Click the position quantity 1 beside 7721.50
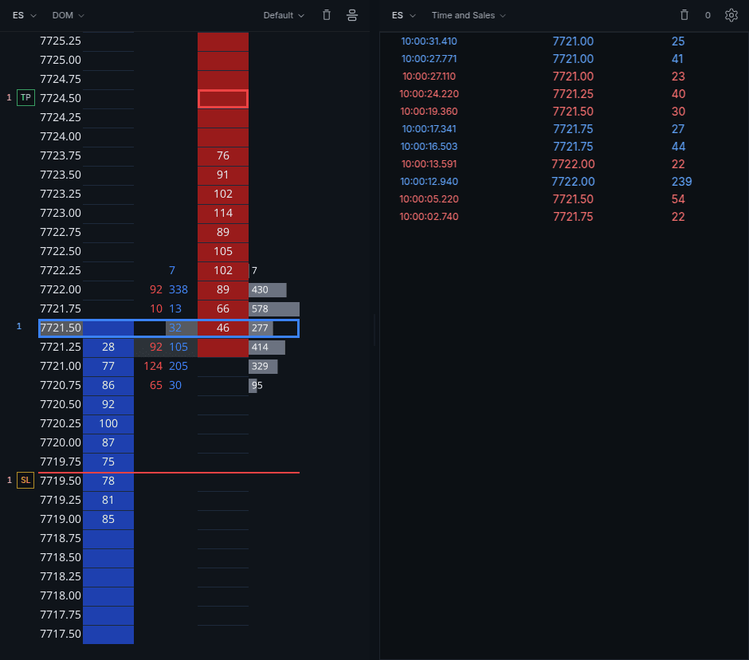This screenshot has height=660, width=749. coord(19,326)
